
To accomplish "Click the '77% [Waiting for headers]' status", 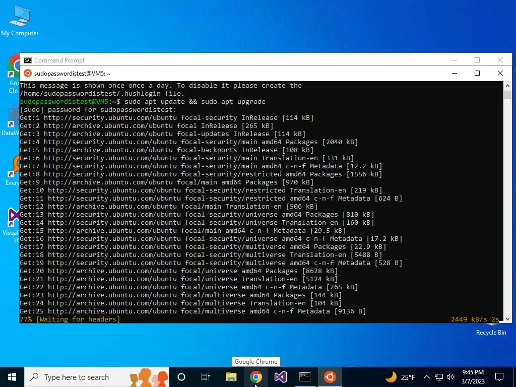I will (70, 319).
